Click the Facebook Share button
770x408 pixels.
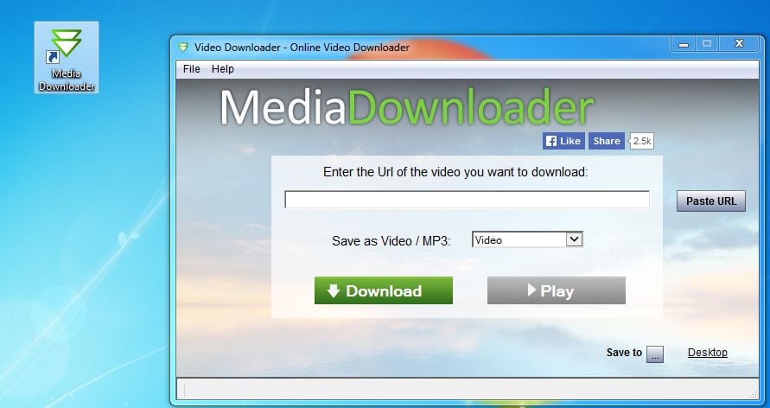click(x=607, y=142)
